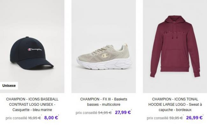This screenshot has height=129, width=207.
Task: Click the footnote marker beside the 27,99 € price
Action: 132,110
